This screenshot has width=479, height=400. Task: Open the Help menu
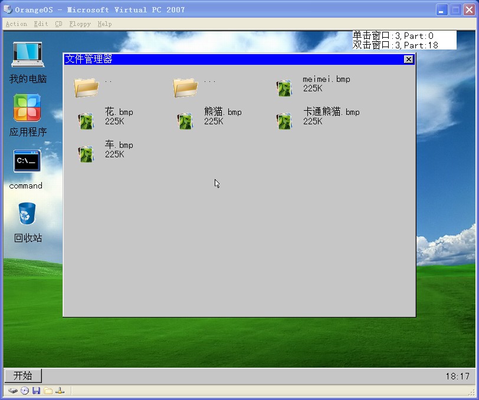coord(104,24)
